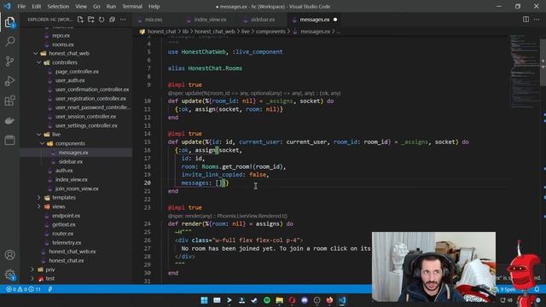Open the Source Control view
Image resolution: width=546 pixels, height=307 pixels.
[9, 61]
